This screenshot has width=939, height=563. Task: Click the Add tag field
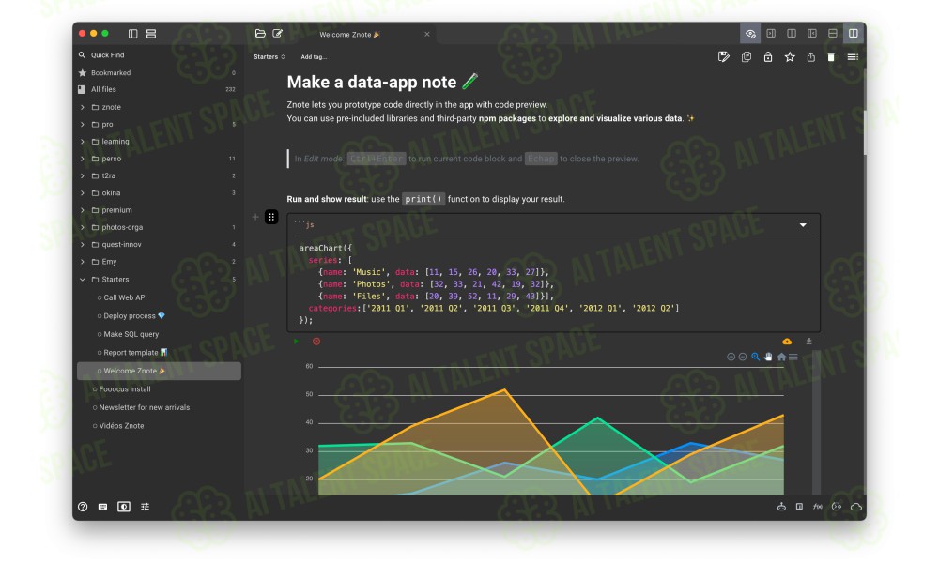point(314,57)
